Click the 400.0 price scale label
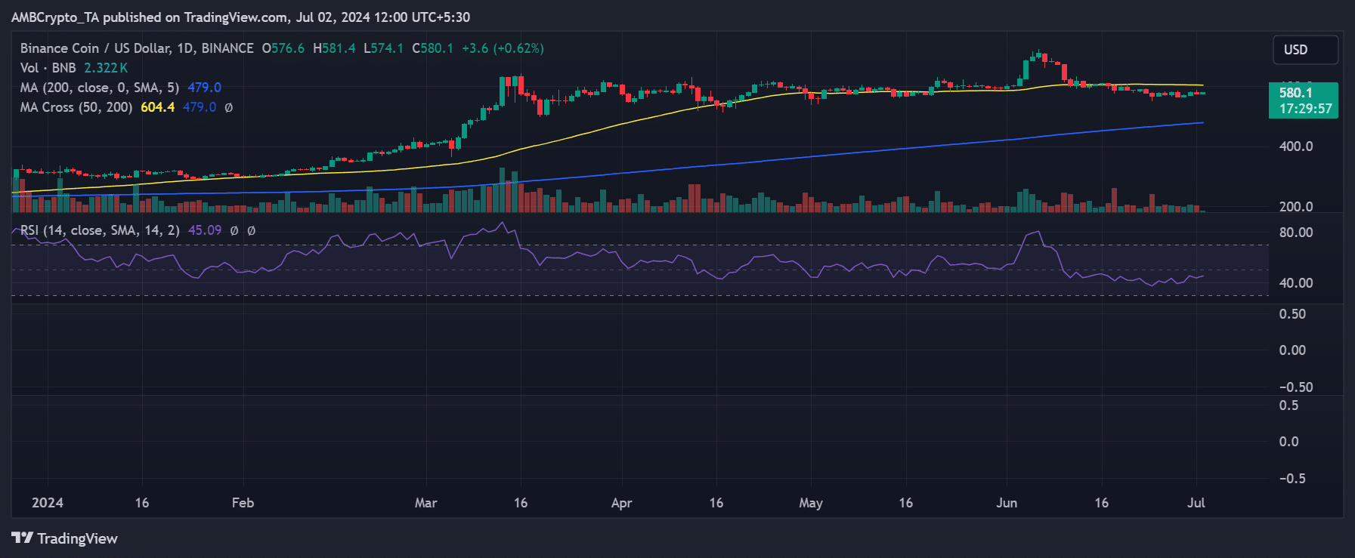 [1295, 146]
